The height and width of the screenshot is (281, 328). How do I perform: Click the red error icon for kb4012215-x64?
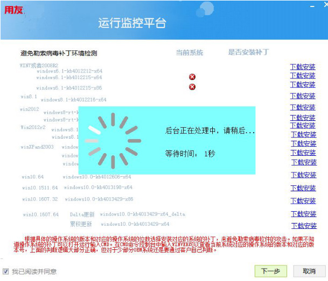coord(192,77)
